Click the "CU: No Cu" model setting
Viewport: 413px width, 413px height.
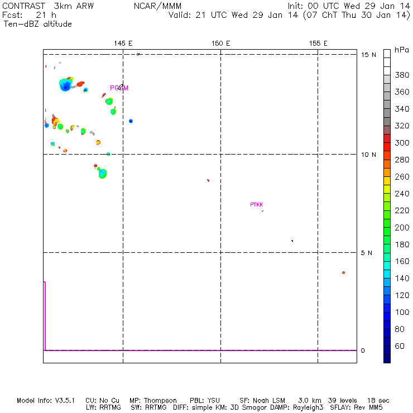click(x=103, y=401)
